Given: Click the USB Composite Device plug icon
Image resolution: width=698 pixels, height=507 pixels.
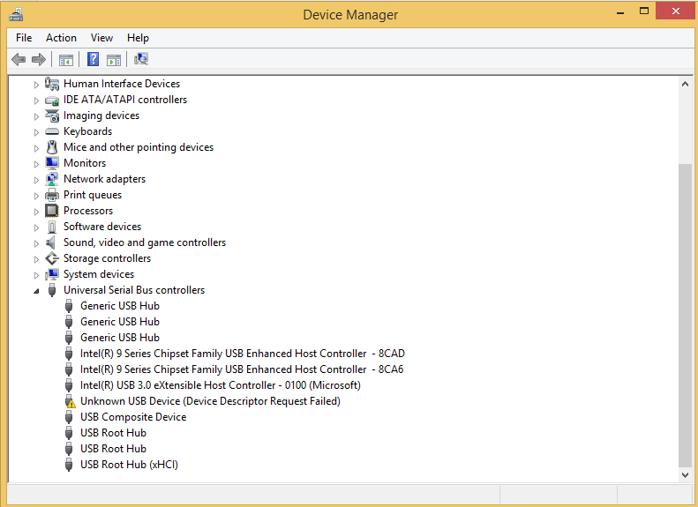Looking at the screenshot, I should [x=69, y=417].
